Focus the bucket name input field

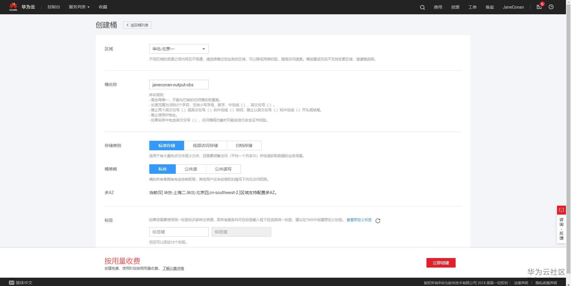coord(179,85)
